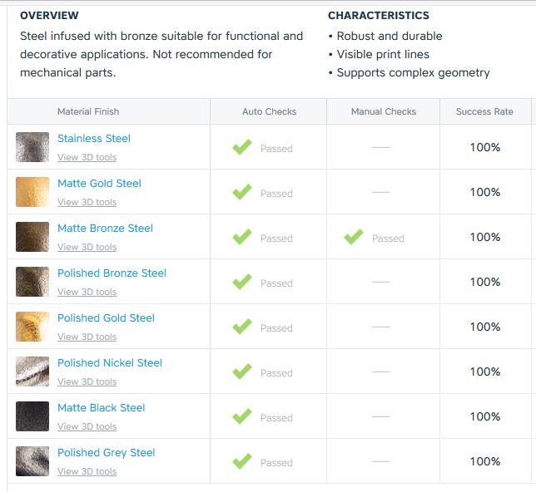Open the Matte Gold Steel link
Screen dimensions: 536x492
coord(99,184)
